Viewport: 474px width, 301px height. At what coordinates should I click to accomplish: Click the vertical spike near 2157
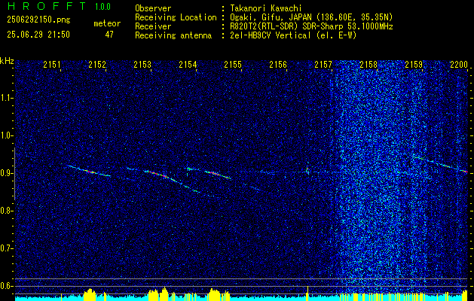click(307, 169)
